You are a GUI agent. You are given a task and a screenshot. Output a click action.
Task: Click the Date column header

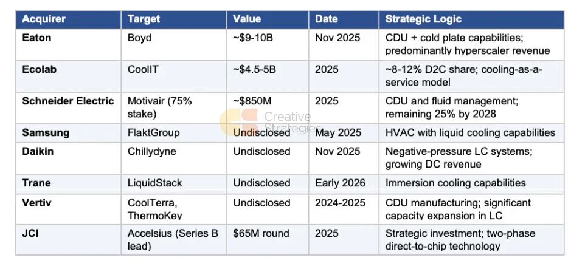(x=327, y=19)
